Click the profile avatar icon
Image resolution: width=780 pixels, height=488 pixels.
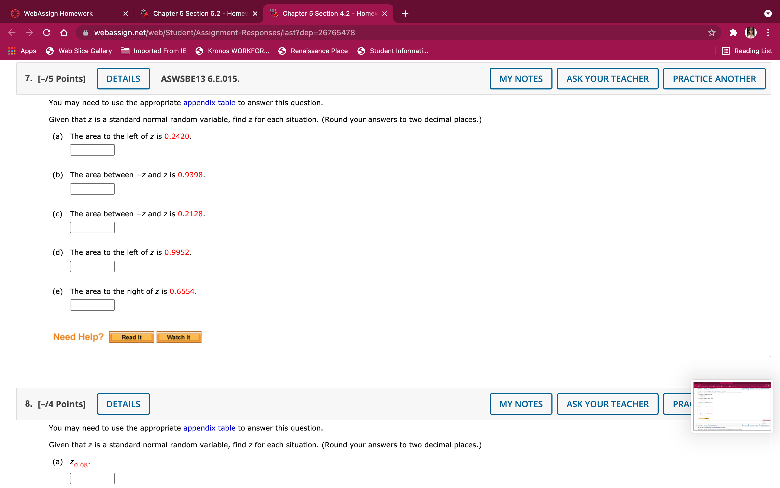coord(751,32)
